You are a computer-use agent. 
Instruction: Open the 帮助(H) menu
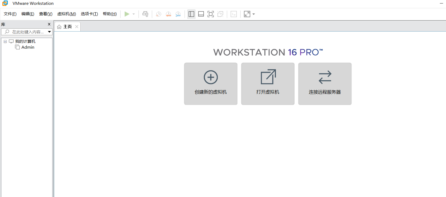(110, 14)
